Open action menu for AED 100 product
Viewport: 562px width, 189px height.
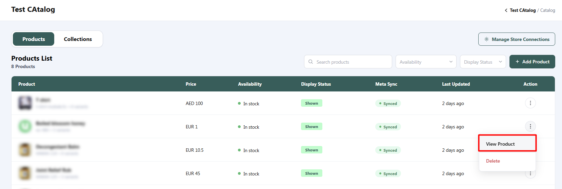coord(530,103)
